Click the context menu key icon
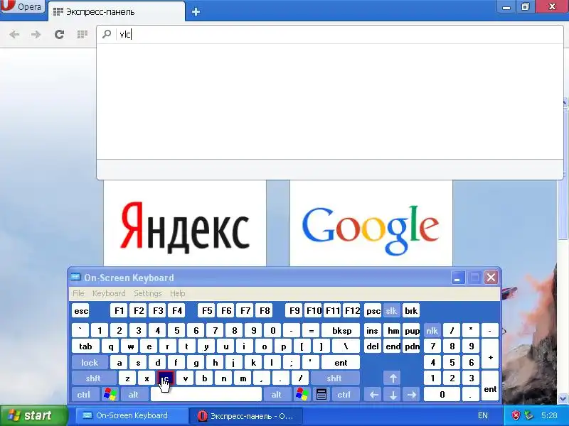569x426 pixels. [321, 395]
